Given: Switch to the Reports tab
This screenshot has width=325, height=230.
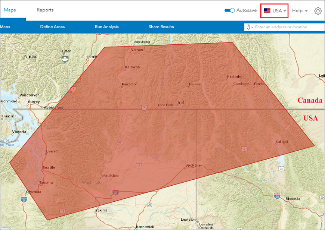Looking at the screenshot, I should click(45, 10).
